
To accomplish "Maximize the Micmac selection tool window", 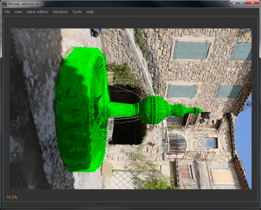I will click(x=242, y=3).
